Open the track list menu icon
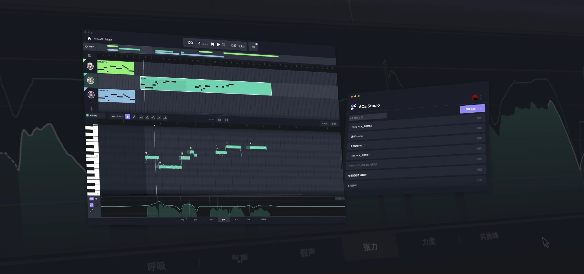Viewport: 584px width, 274px height. point(89,56)
